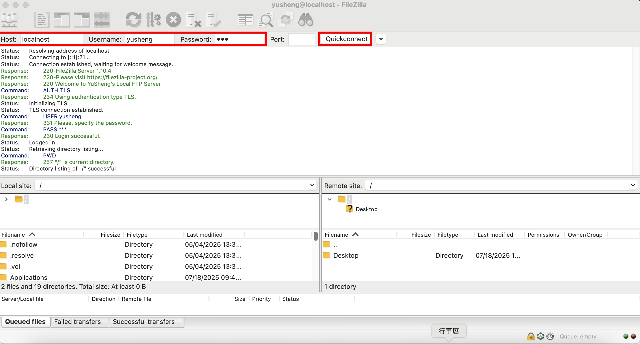Select the .nofollow local directory

156,244
